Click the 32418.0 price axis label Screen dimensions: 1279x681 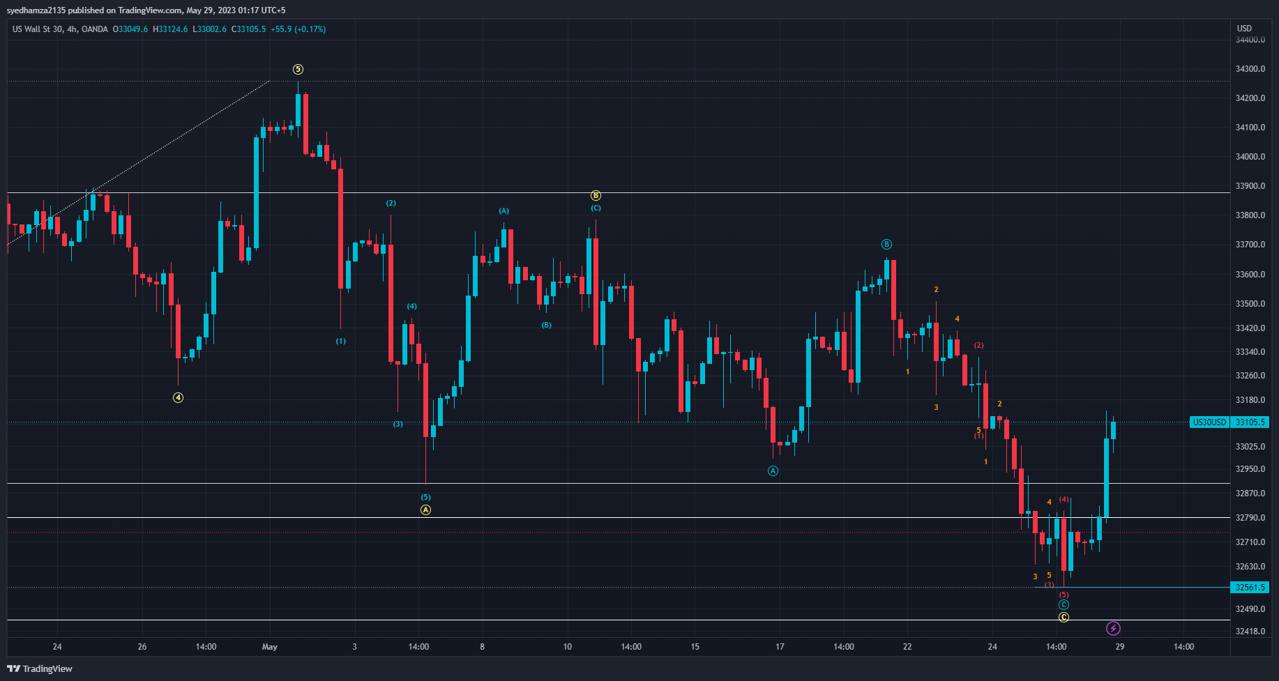(1250, 632)
